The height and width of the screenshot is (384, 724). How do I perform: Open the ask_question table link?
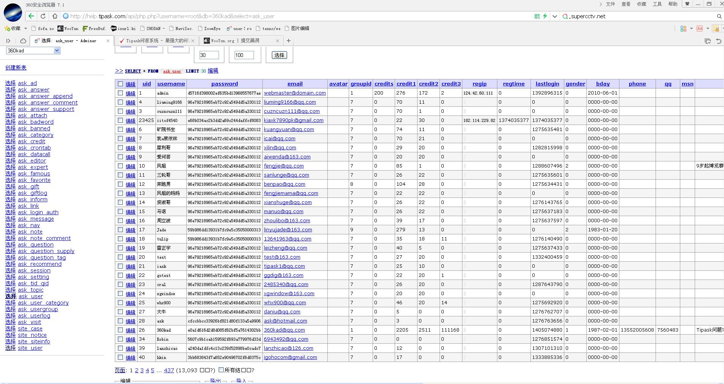36,245
